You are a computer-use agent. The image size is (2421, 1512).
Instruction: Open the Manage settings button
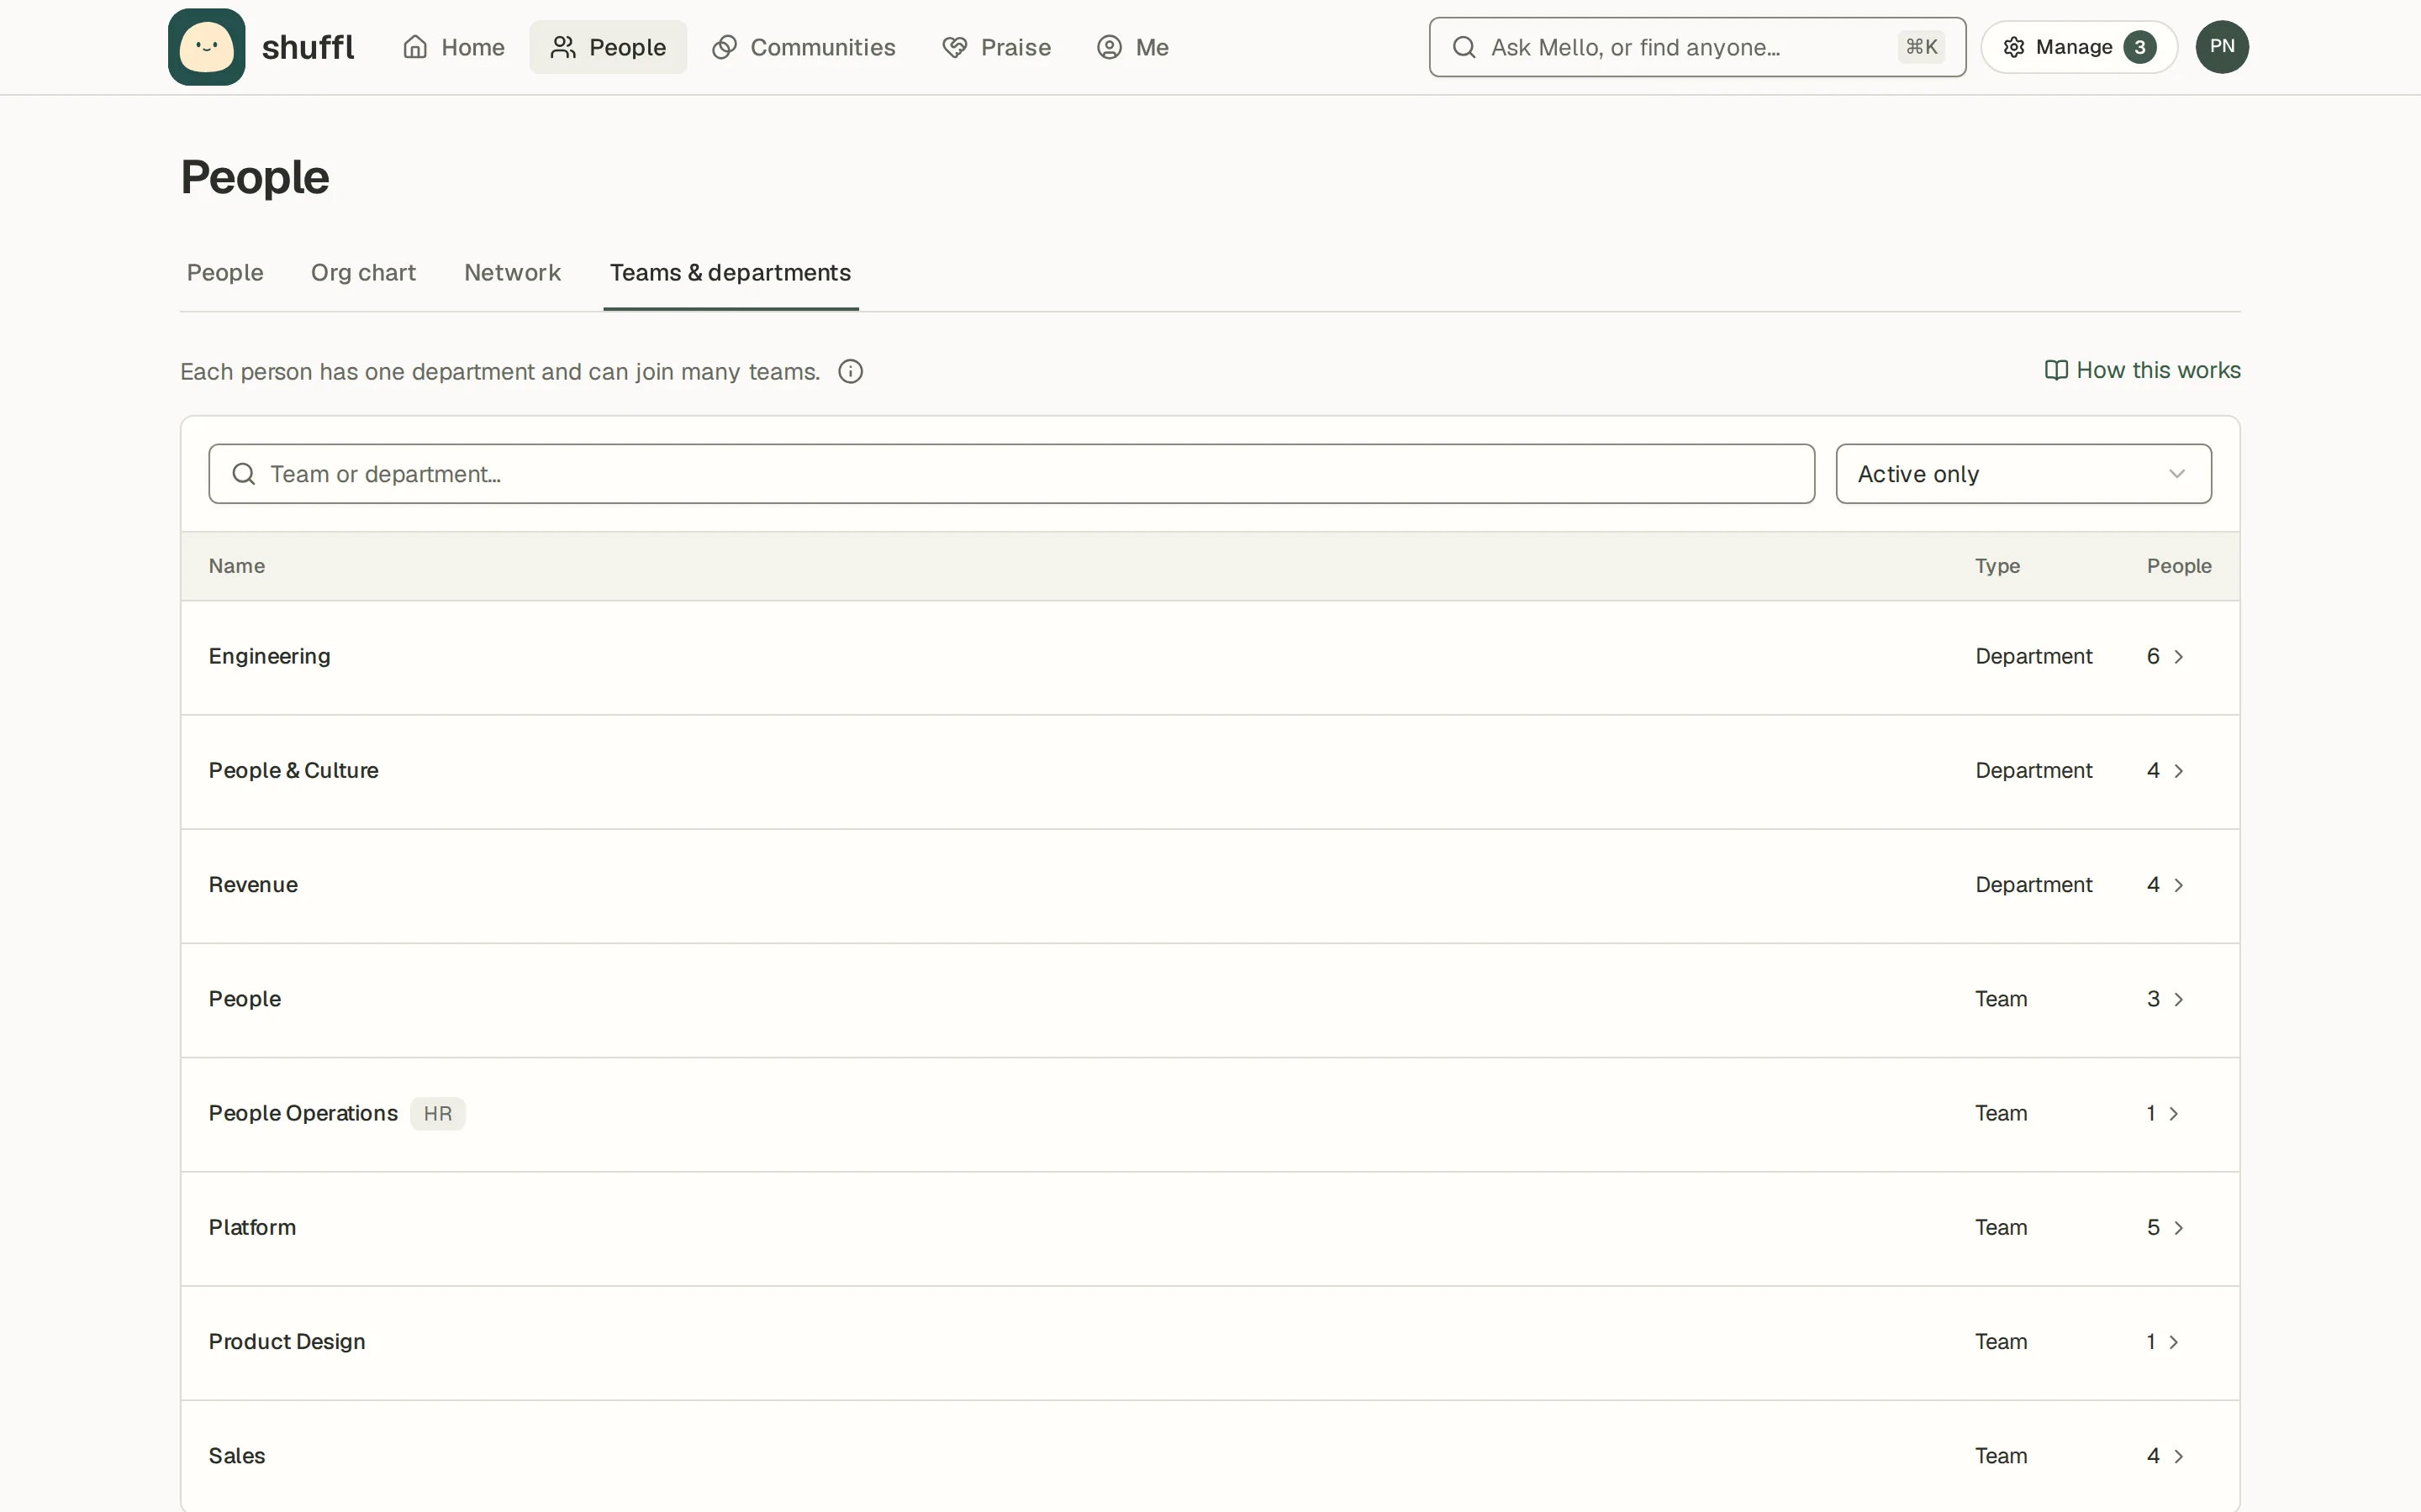[2079, 47]
